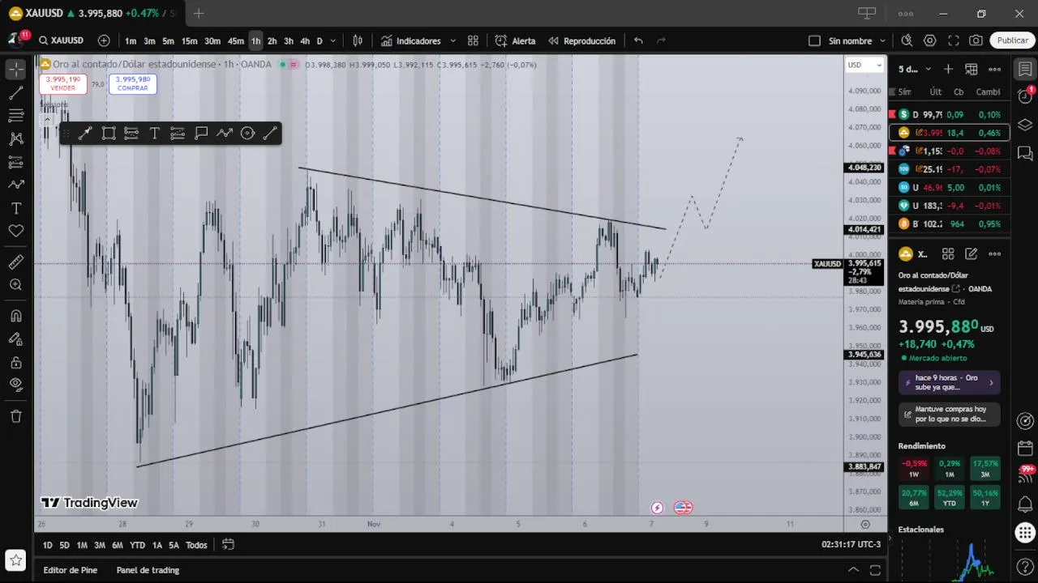The height and width of the screenshot is (583, 1038).
Task: Toggle the magnet mode
Action: [15, 316]
